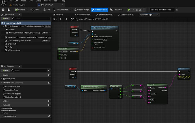
Task: Click the Class Defaults button
Action: point(99,10)
